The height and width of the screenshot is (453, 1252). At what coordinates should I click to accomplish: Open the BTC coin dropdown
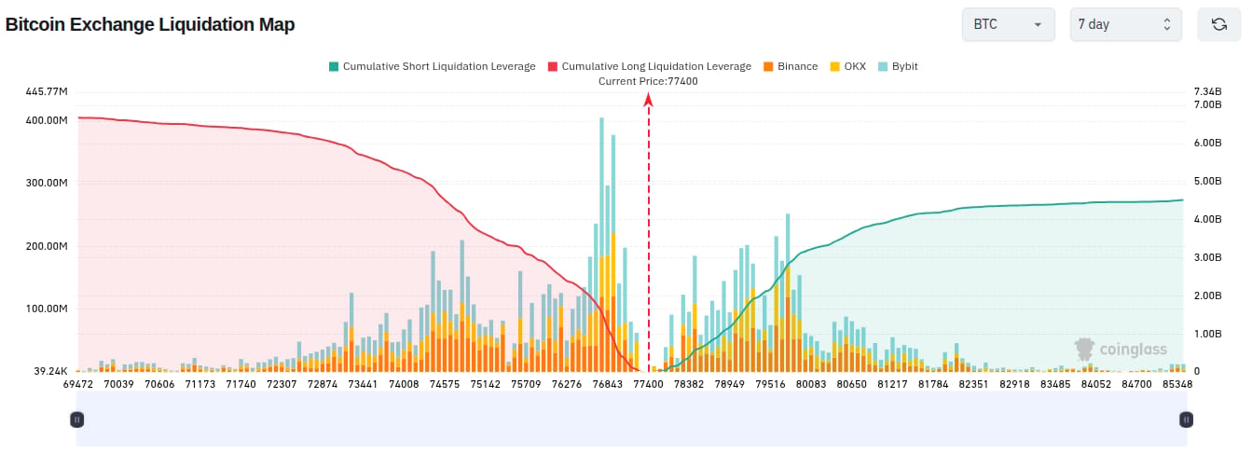click(1009, 24)
